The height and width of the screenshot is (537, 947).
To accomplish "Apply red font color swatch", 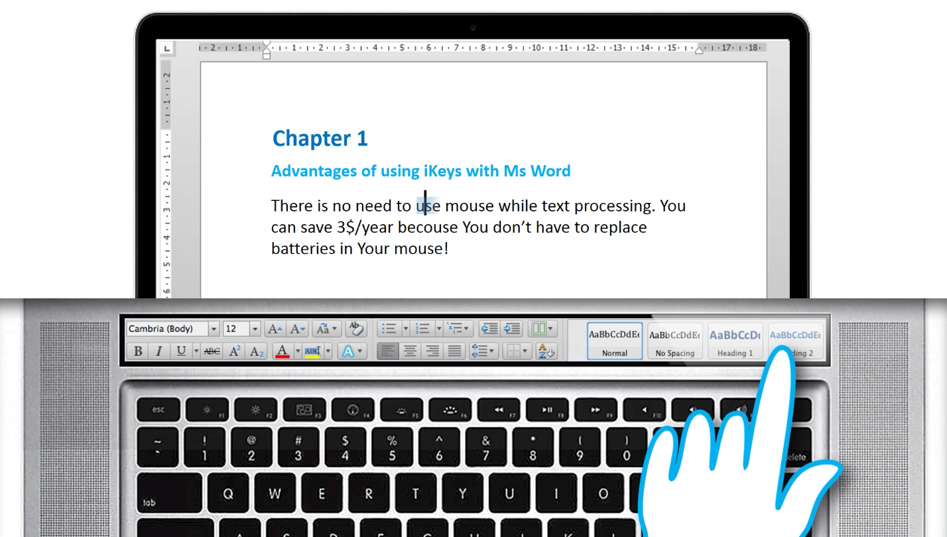I will point(283,351).
